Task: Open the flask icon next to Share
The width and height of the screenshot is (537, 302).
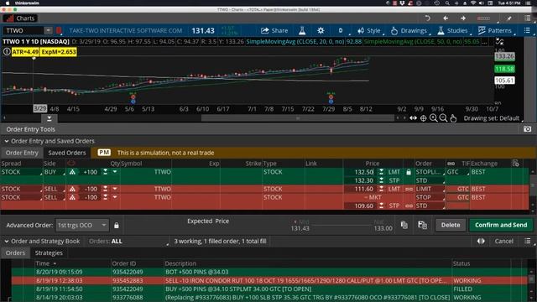Action: 302,30
